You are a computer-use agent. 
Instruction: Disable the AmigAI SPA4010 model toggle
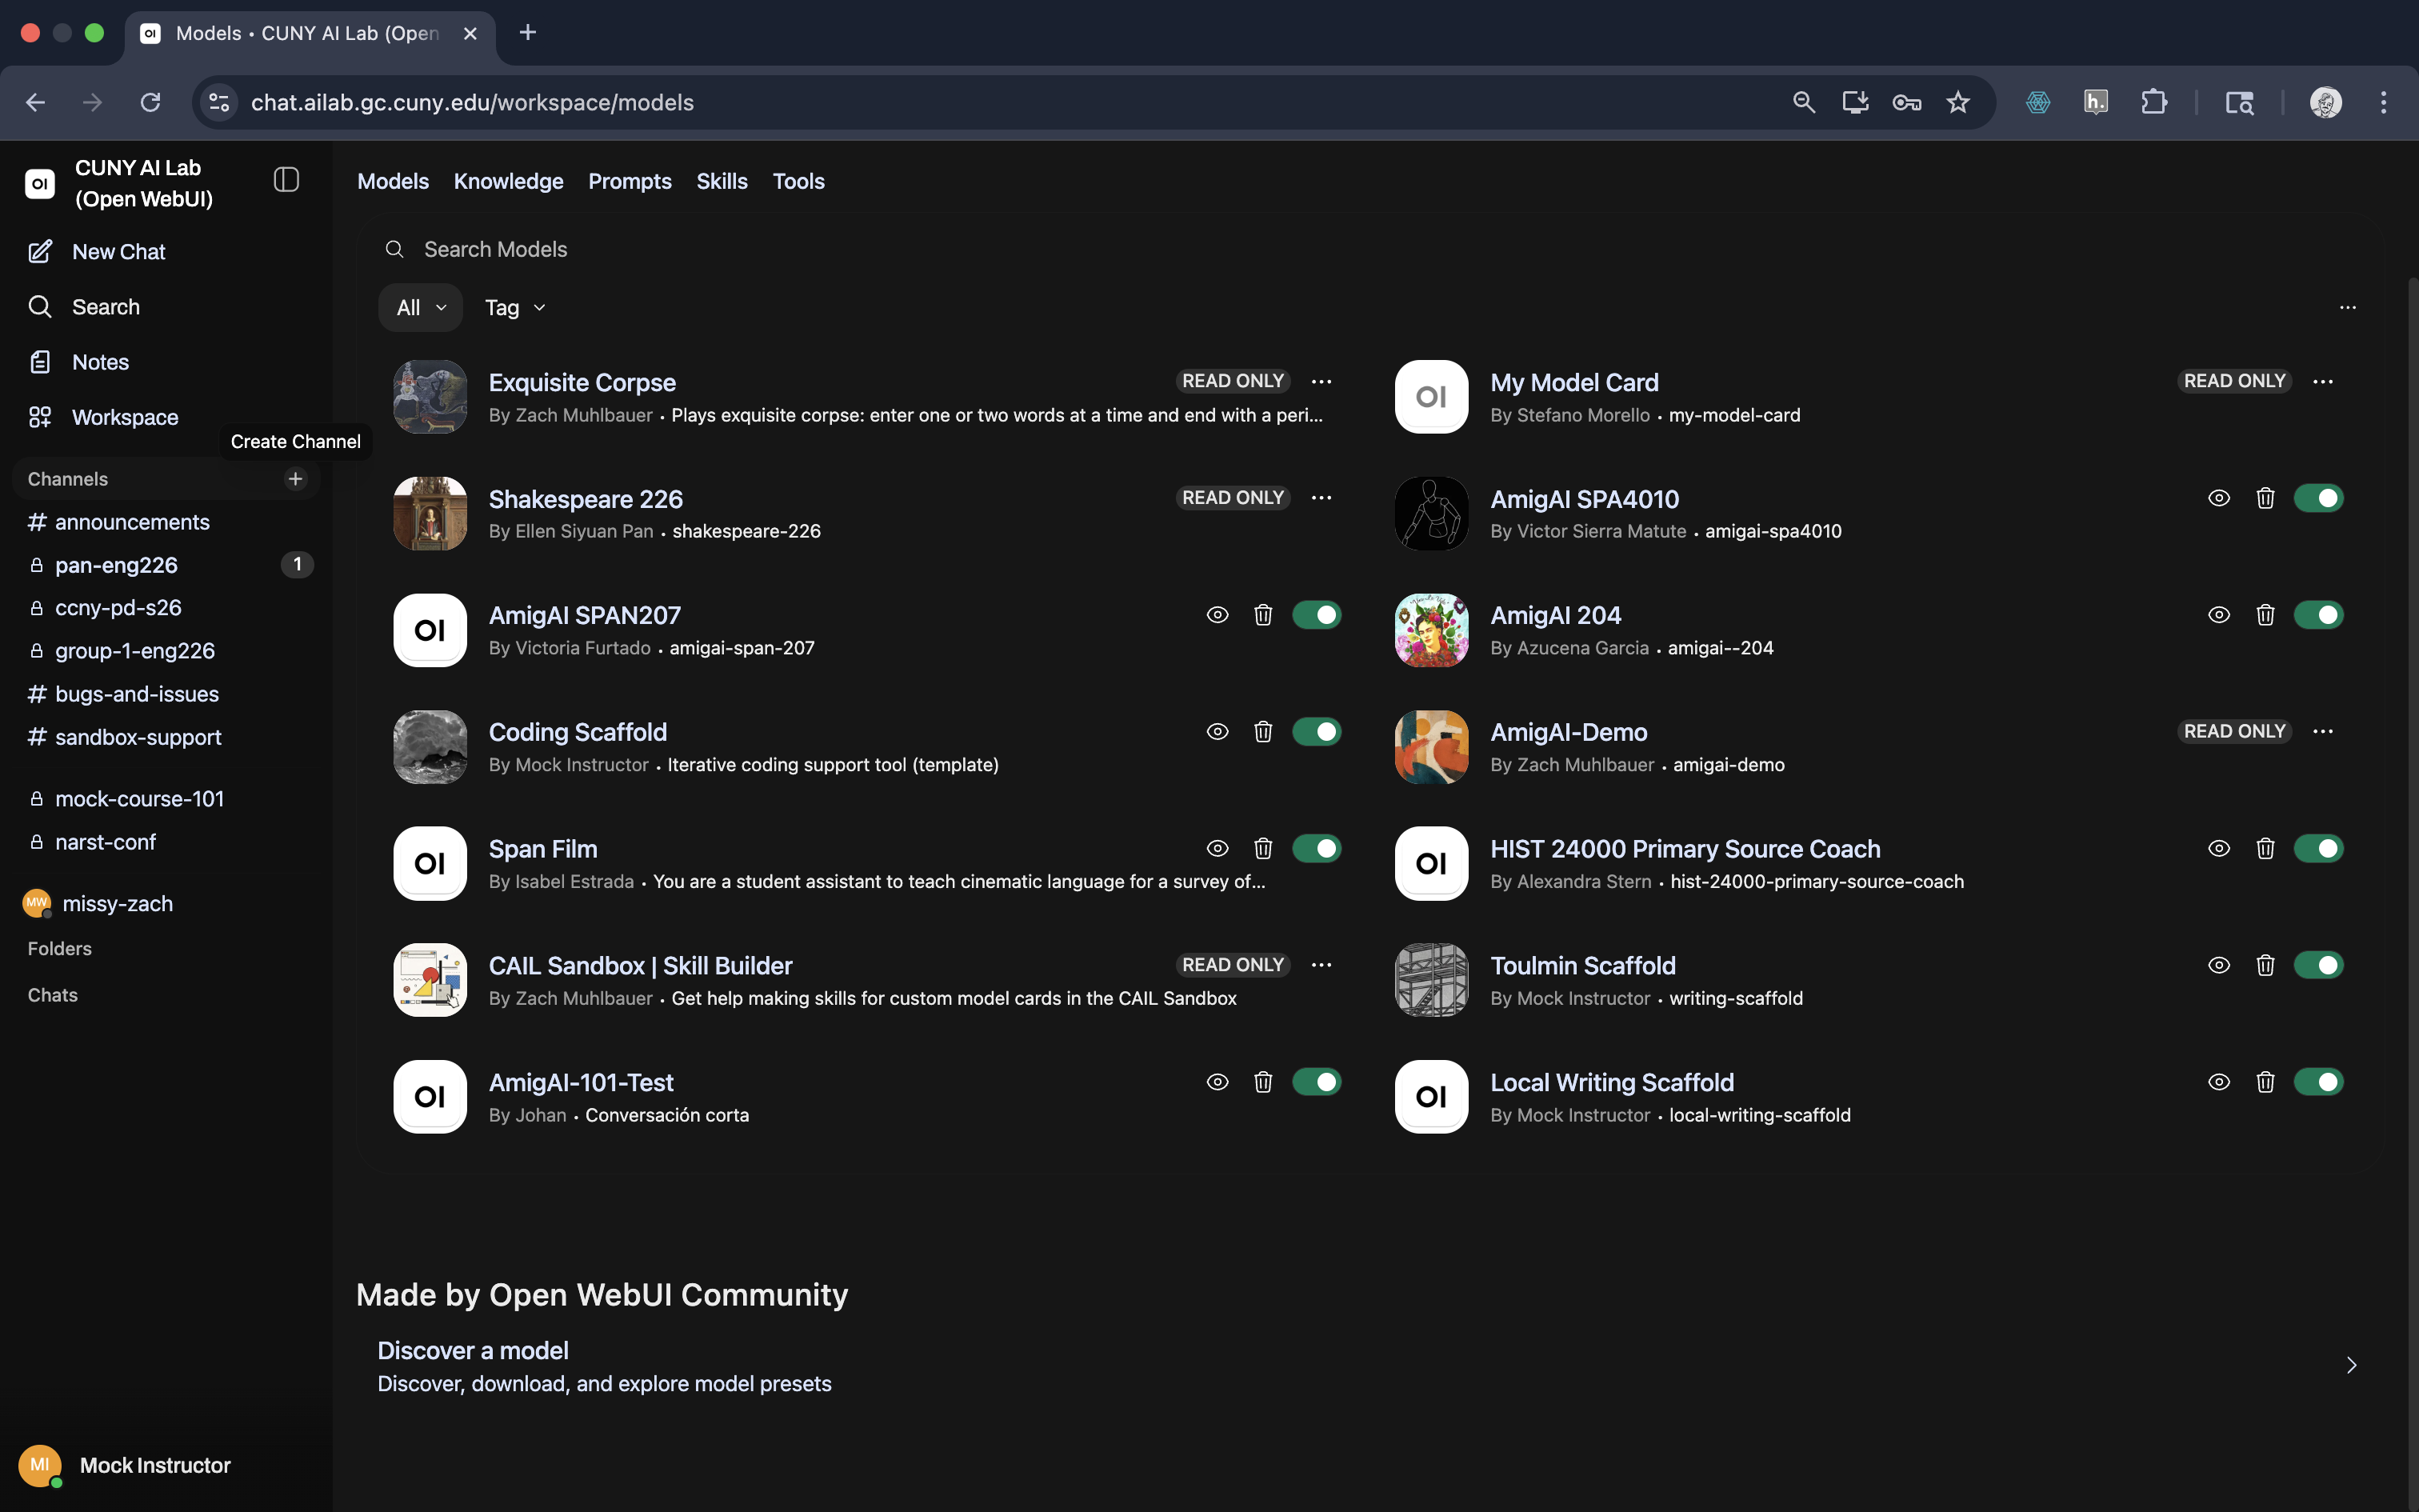pyautogui.click(x=2318, y=498)
